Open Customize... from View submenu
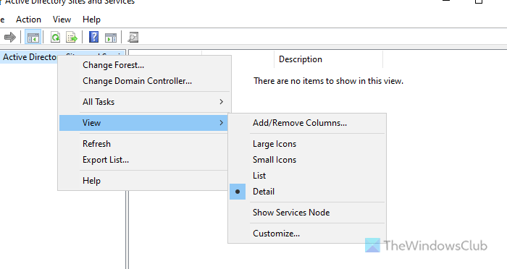The image size is (507, 269). click(x=307, y=233)
